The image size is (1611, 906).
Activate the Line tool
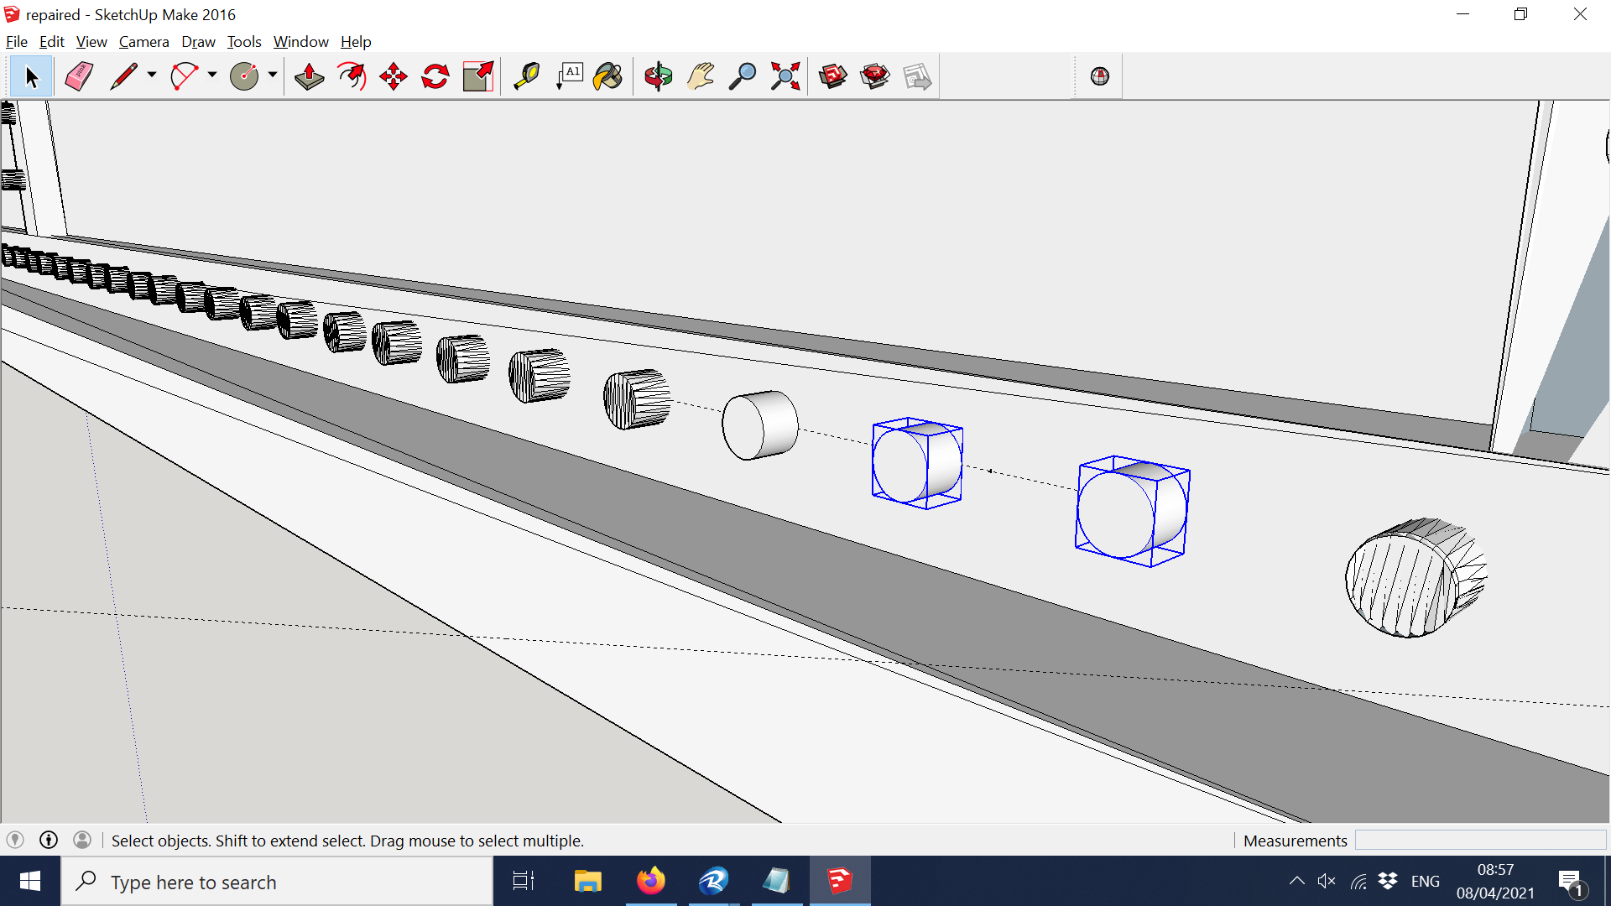click(124, 75)
